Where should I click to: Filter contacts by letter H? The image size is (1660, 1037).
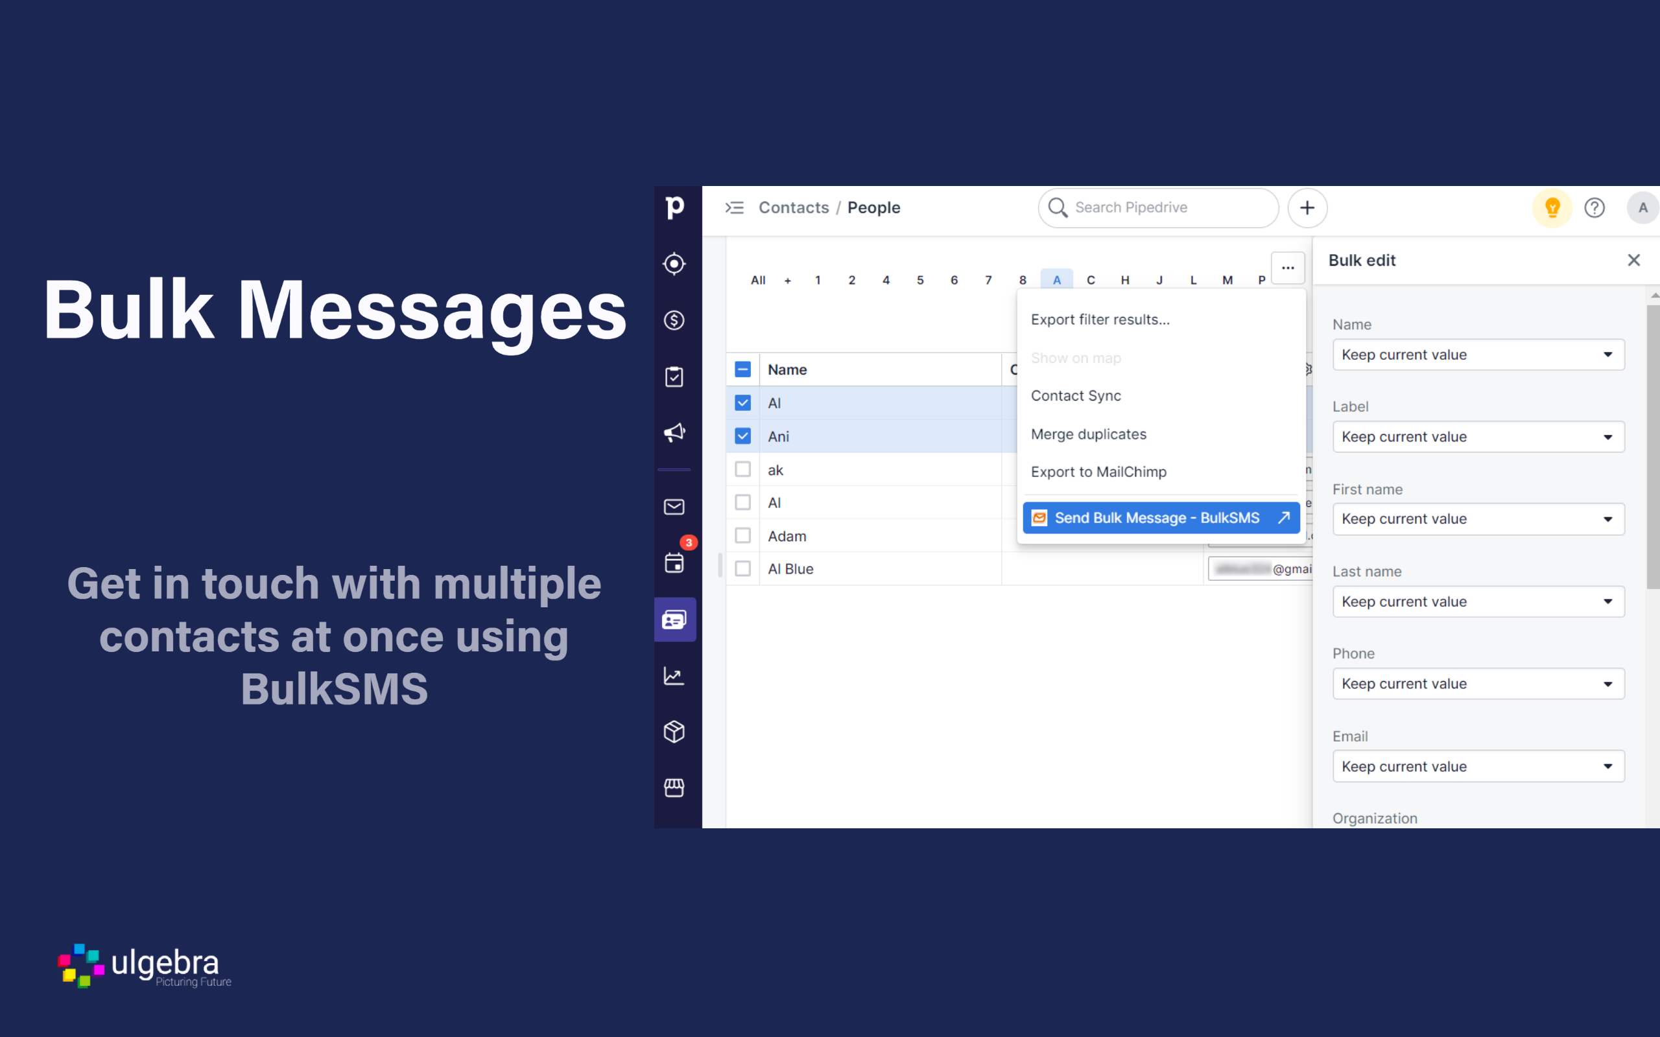[1125, 280]
